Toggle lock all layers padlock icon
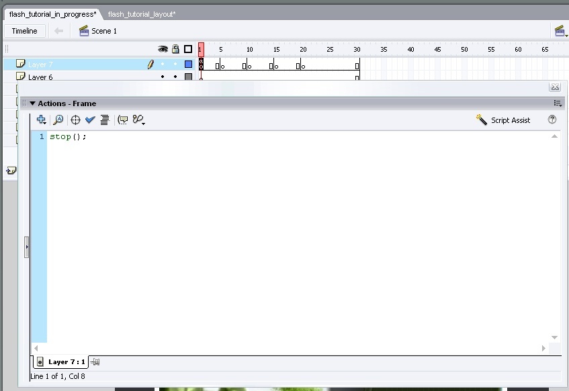Viewport: 569px width, 391px height. (175, 49)
